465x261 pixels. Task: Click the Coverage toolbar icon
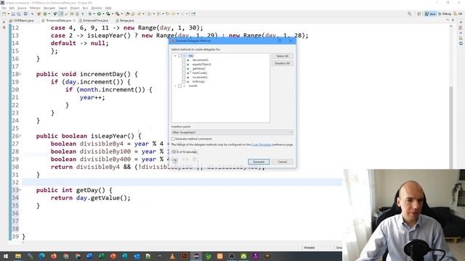(x=108, y=14)
